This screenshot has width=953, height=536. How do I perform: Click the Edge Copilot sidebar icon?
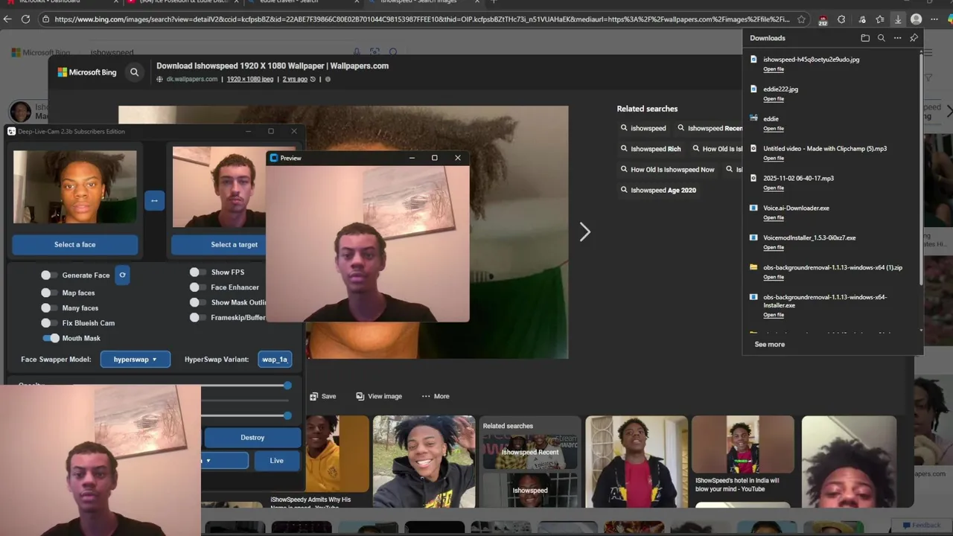pos(949,19)
